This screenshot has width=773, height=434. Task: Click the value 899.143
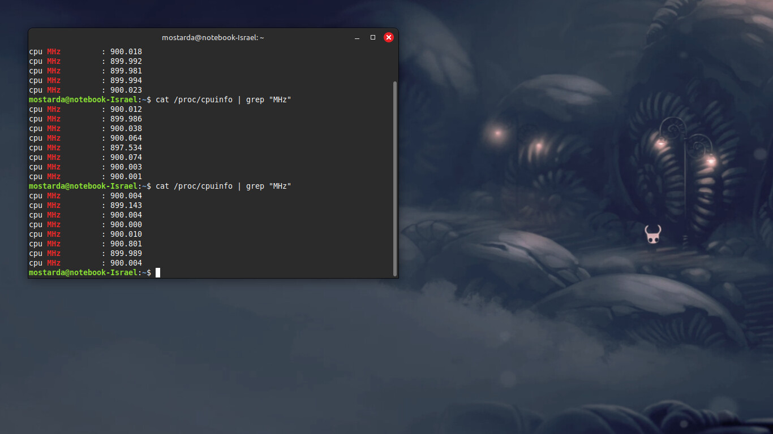[126, 205]
